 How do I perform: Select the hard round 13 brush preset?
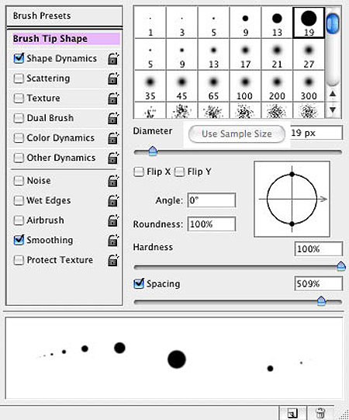[x=277, y=23]
